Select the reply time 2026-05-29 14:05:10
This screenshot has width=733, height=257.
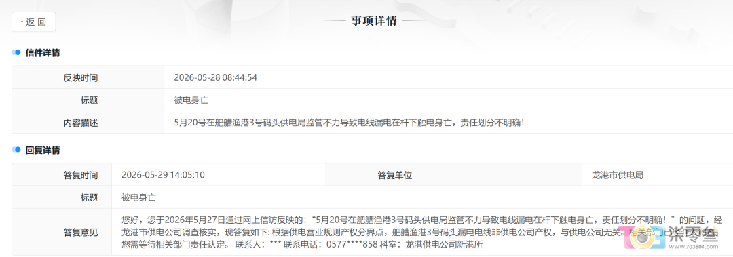pos(163,175)
